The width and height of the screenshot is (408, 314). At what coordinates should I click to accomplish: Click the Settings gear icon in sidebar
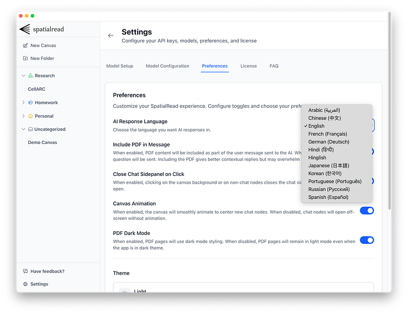pyautogui.click(x=25, y=284)
